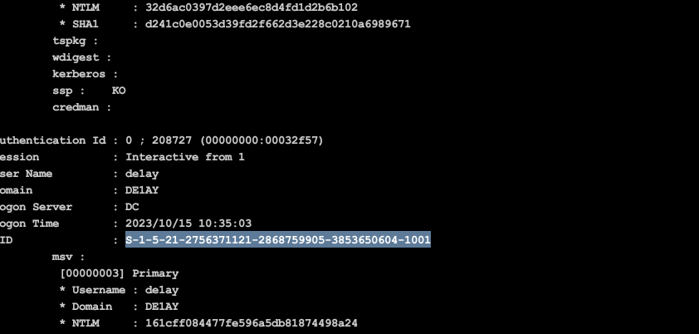Click the SHA1 hash value d241c0e0053d
Viewport: 699px width, 334px height.
tap(278, 24)
